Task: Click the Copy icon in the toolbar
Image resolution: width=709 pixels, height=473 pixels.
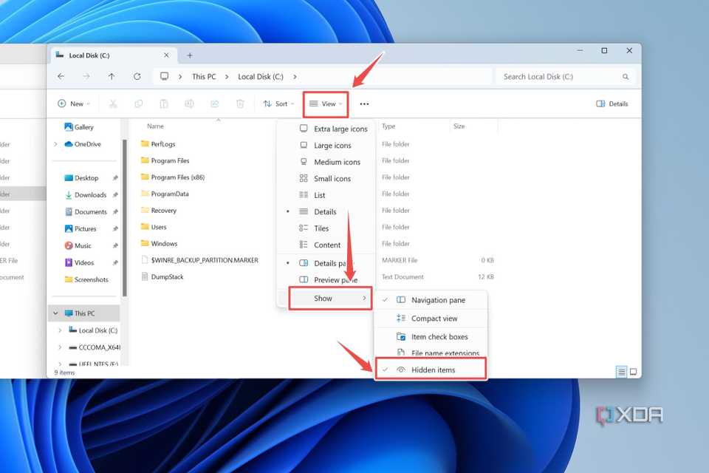Action: [138, 103]
